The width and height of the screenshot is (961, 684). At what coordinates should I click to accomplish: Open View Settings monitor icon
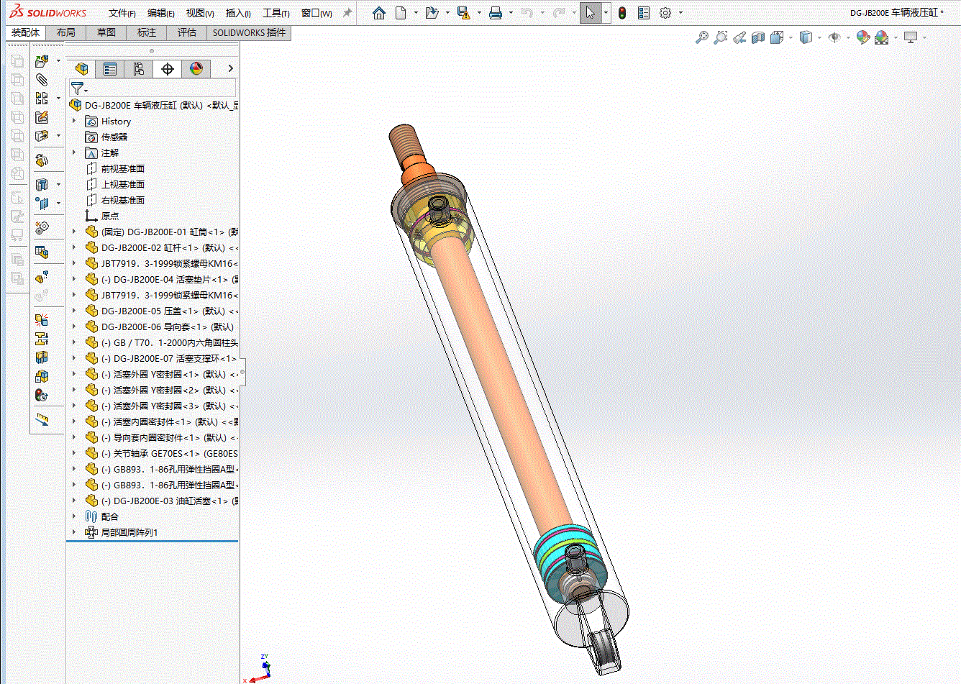(x=911, y=37)
